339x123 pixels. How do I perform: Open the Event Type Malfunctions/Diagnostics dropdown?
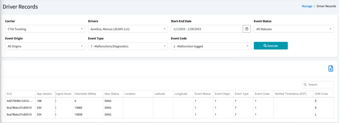(x=128, y=46)
